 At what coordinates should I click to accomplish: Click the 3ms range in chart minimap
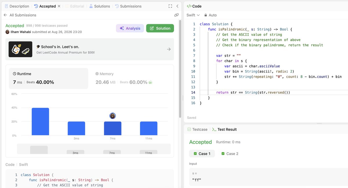75,152
